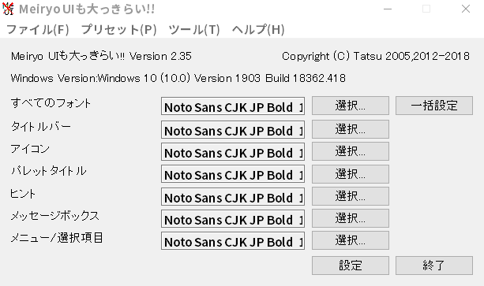
Task: Open the ツール(T) menu
Action: tap(194, 30)
